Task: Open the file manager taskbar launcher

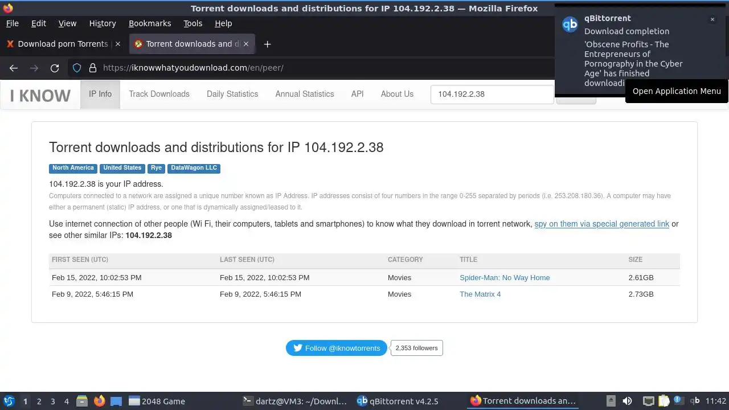Action: click(x=82, y=401)
